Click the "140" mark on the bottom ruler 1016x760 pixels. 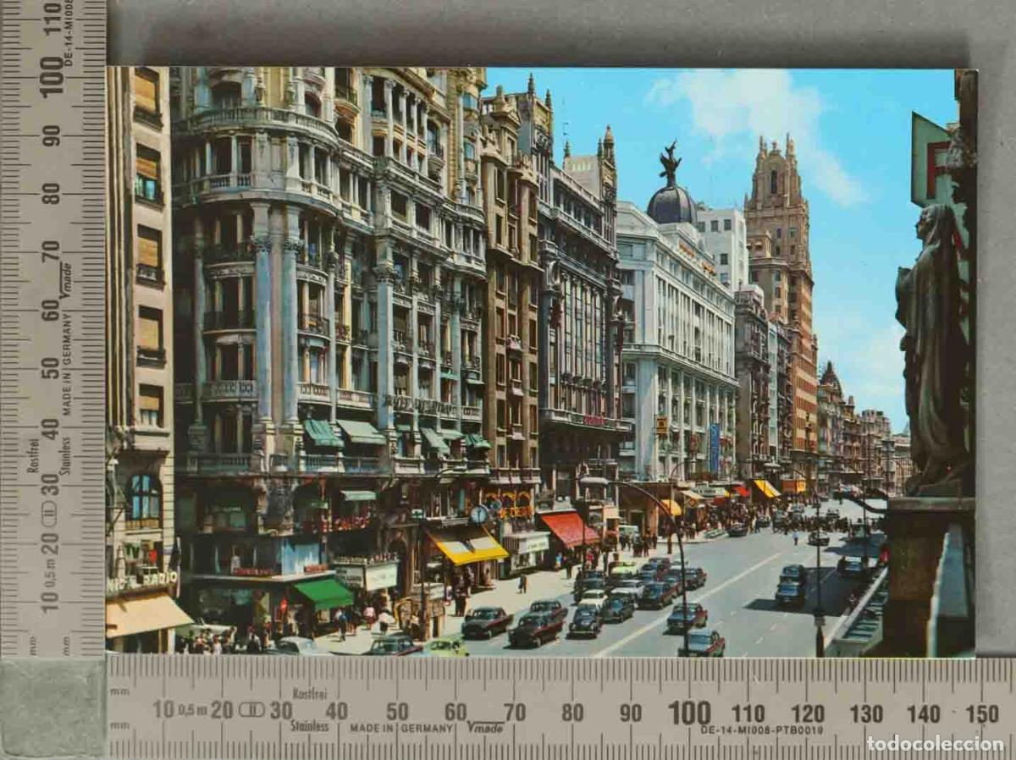click(x=924, y=713)
